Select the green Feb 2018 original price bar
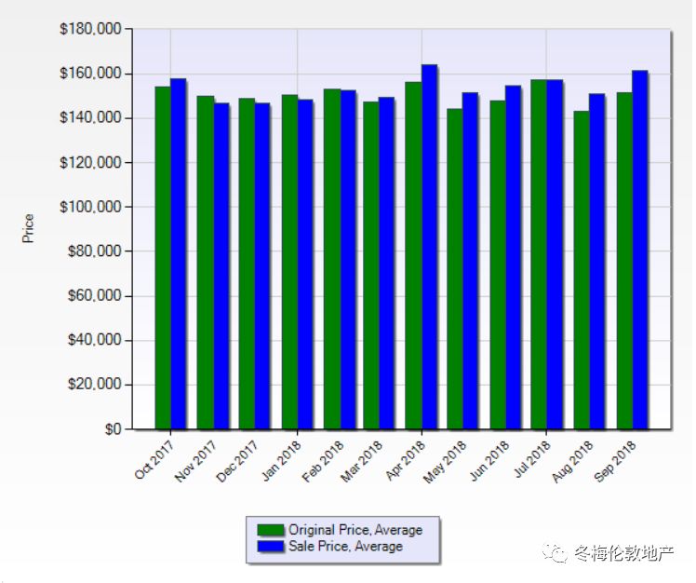The width and height of the screenshot is (696, 583). [331, 259]
